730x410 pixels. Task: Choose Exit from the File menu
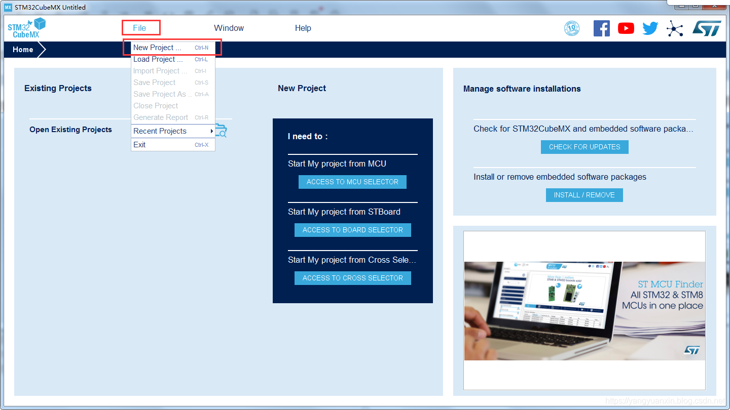click(x=173, y=145)
